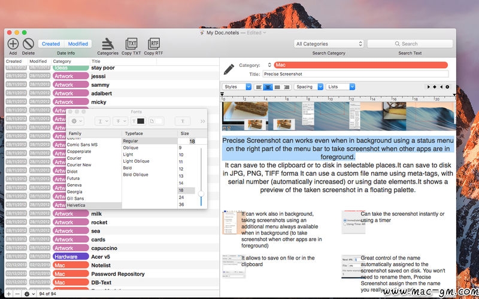Click the minus button at bottom left

[17, 294]
